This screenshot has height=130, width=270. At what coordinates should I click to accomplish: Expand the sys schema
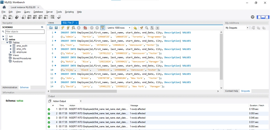pyautogui.click(x=3, y=36)
